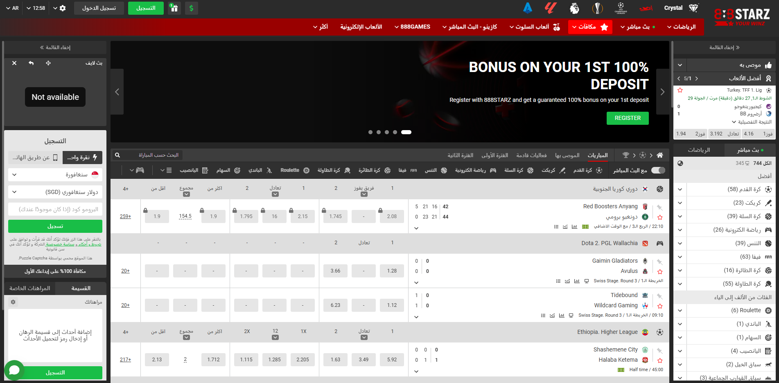Click the Premier League lion icon
The height and width of the screenshot is (383, 779).
pos(574,8)
